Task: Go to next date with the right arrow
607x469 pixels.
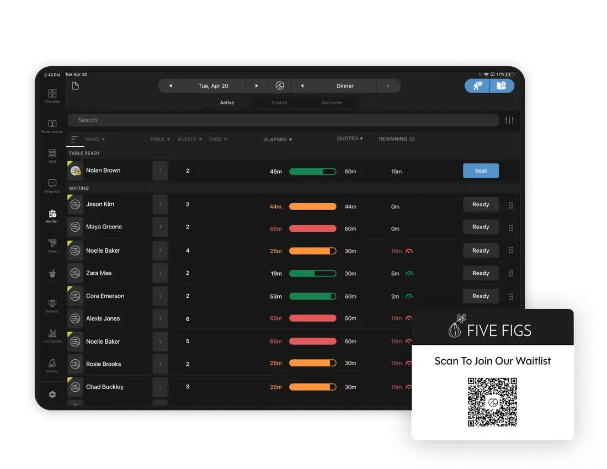Action: pyautogui.click(x=256, y=86)
